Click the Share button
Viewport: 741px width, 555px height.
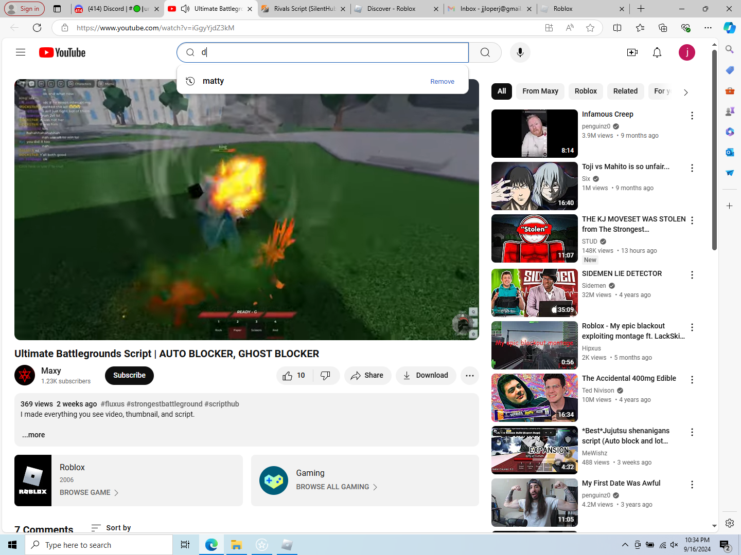click(367, 376)
